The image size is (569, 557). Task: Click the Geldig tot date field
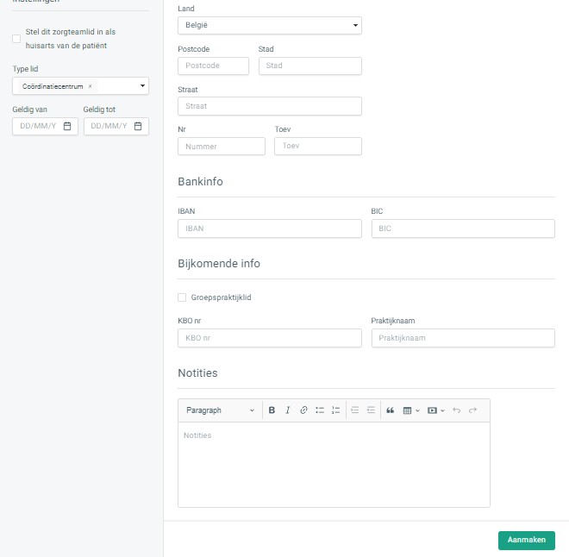pyautogui.click(x=116, y=126)
